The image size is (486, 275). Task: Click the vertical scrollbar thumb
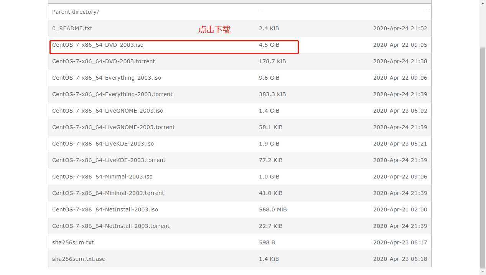(483, 158)
